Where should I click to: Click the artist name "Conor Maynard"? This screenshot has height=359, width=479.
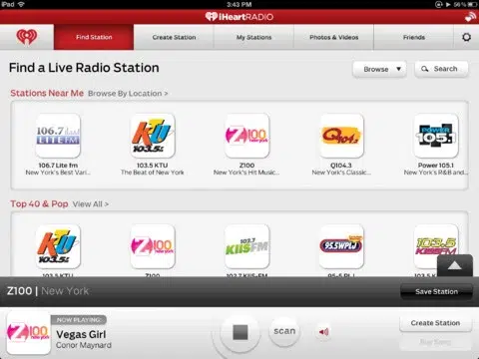(x=84, y=345)
